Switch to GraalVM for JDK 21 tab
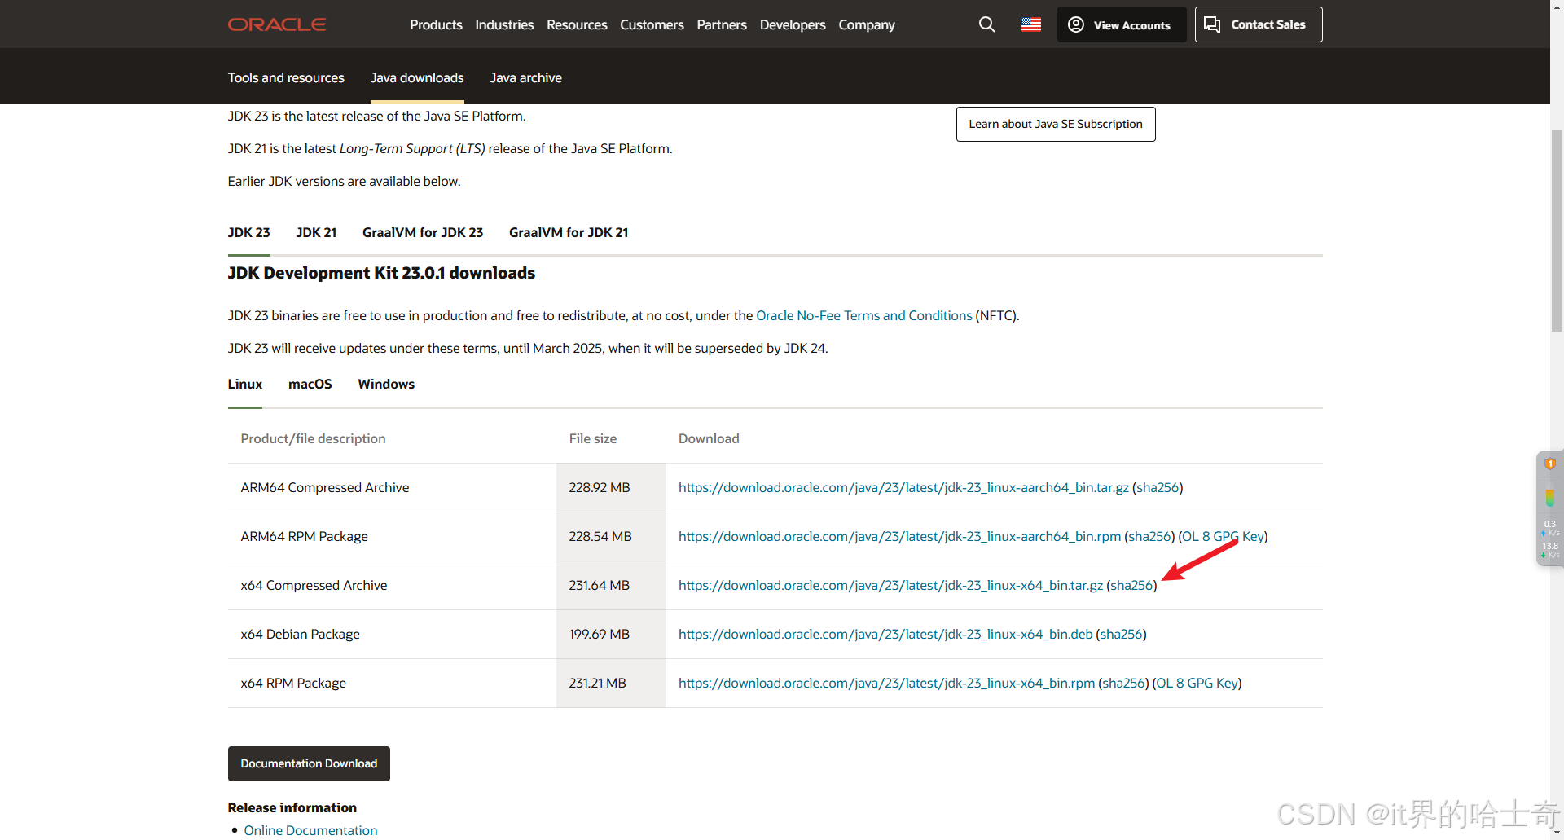Image resolution: width=1564 pixels, height=840 pixels. 569,232
